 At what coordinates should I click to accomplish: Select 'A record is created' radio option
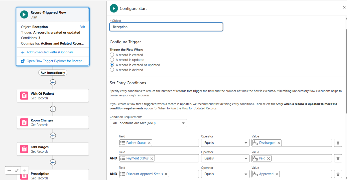112,55
